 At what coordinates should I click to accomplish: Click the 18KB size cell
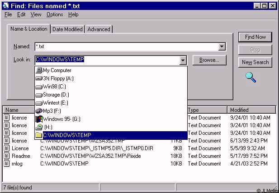tap(176, 156)
